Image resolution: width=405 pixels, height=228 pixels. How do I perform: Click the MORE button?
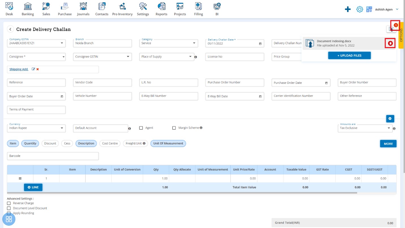[388, 144]
